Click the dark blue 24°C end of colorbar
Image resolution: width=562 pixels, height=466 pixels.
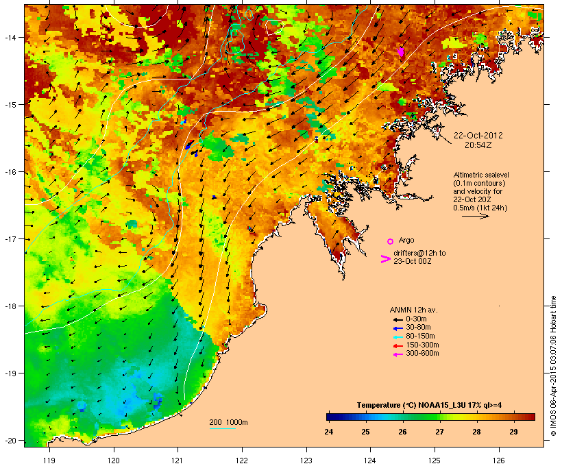coord(330,417)
